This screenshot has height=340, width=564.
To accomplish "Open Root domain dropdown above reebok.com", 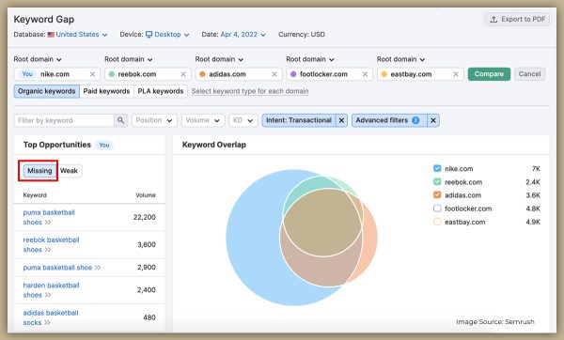I will tap(129, 59).
